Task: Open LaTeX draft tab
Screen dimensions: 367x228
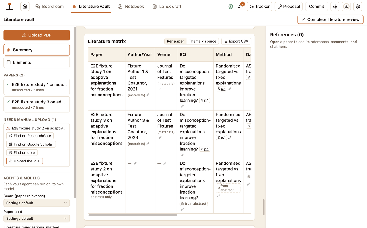Action: 167,6
